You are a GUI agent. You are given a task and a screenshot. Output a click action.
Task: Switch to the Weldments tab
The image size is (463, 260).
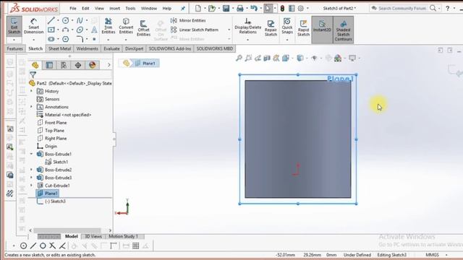coord(87,48)
